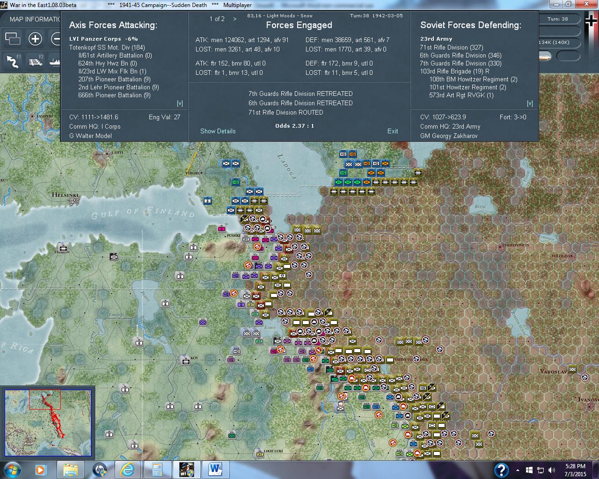The height and width of the screenshot is (479, 599).
Task: Click the Turn: 38 indicator
Action: [x=558, y=19]
